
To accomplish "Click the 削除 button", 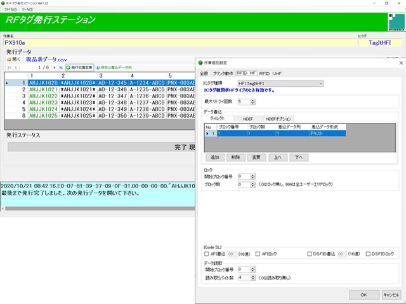I will click(x=236, y=158).
